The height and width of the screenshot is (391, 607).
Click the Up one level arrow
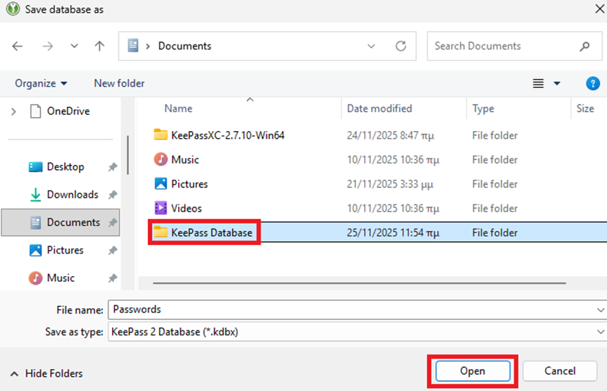(x=99, y=46)
